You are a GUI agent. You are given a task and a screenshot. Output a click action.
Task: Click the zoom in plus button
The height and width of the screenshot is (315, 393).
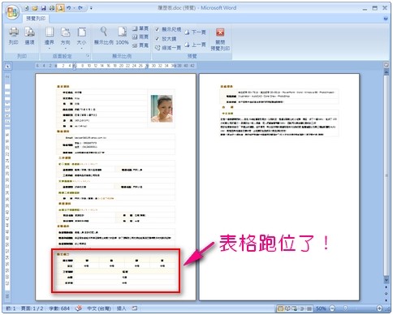379,308
